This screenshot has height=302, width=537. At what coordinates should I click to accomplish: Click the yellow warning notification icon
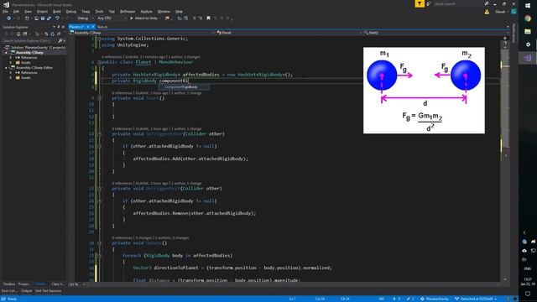[487, 12]
